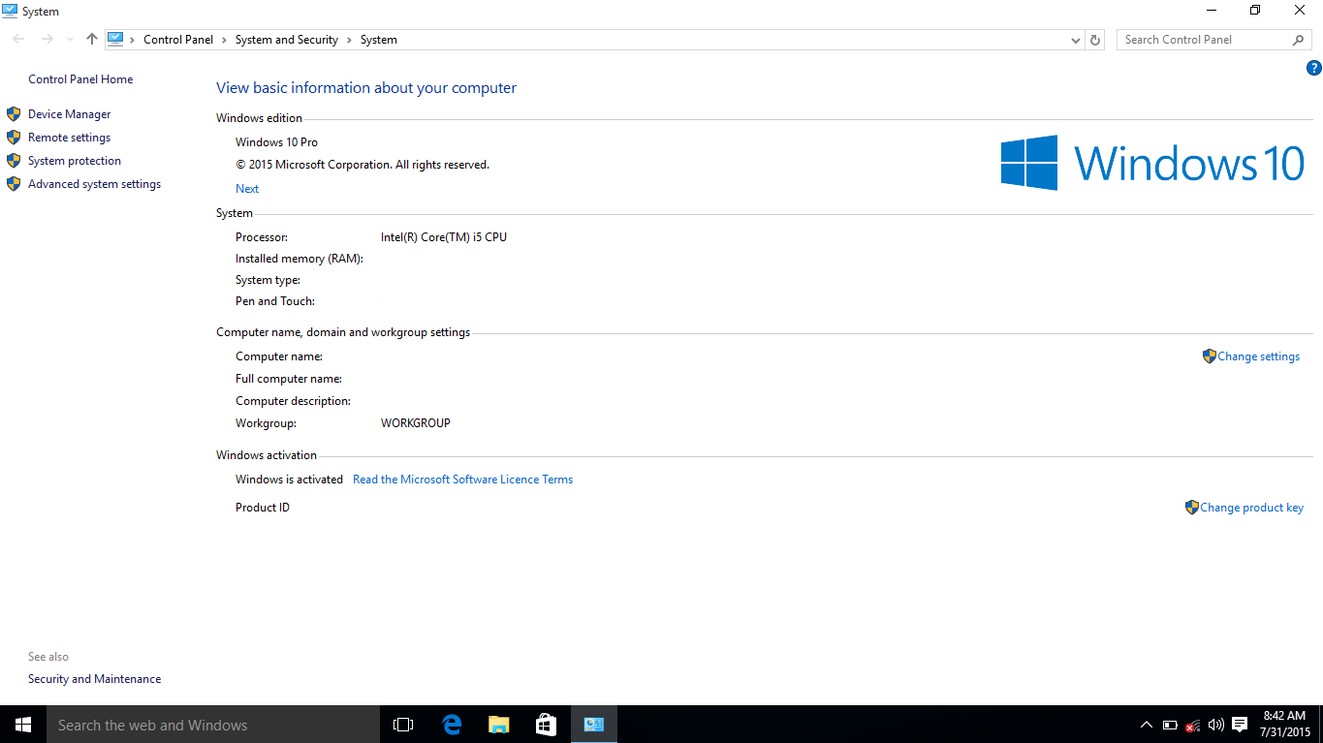Open Task View on the taskbar
Viewport: 1323px width, 743px height.
click(403, 725)
